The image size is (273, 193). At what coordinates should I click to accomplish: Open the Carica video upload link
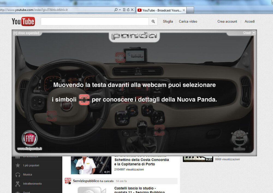click(x=188, y=21)
